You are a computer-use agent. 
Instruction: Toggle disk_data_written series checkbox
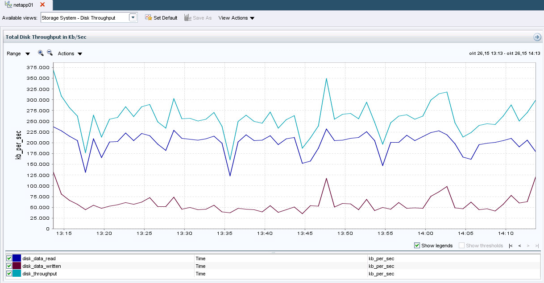[x=9, y=266]
